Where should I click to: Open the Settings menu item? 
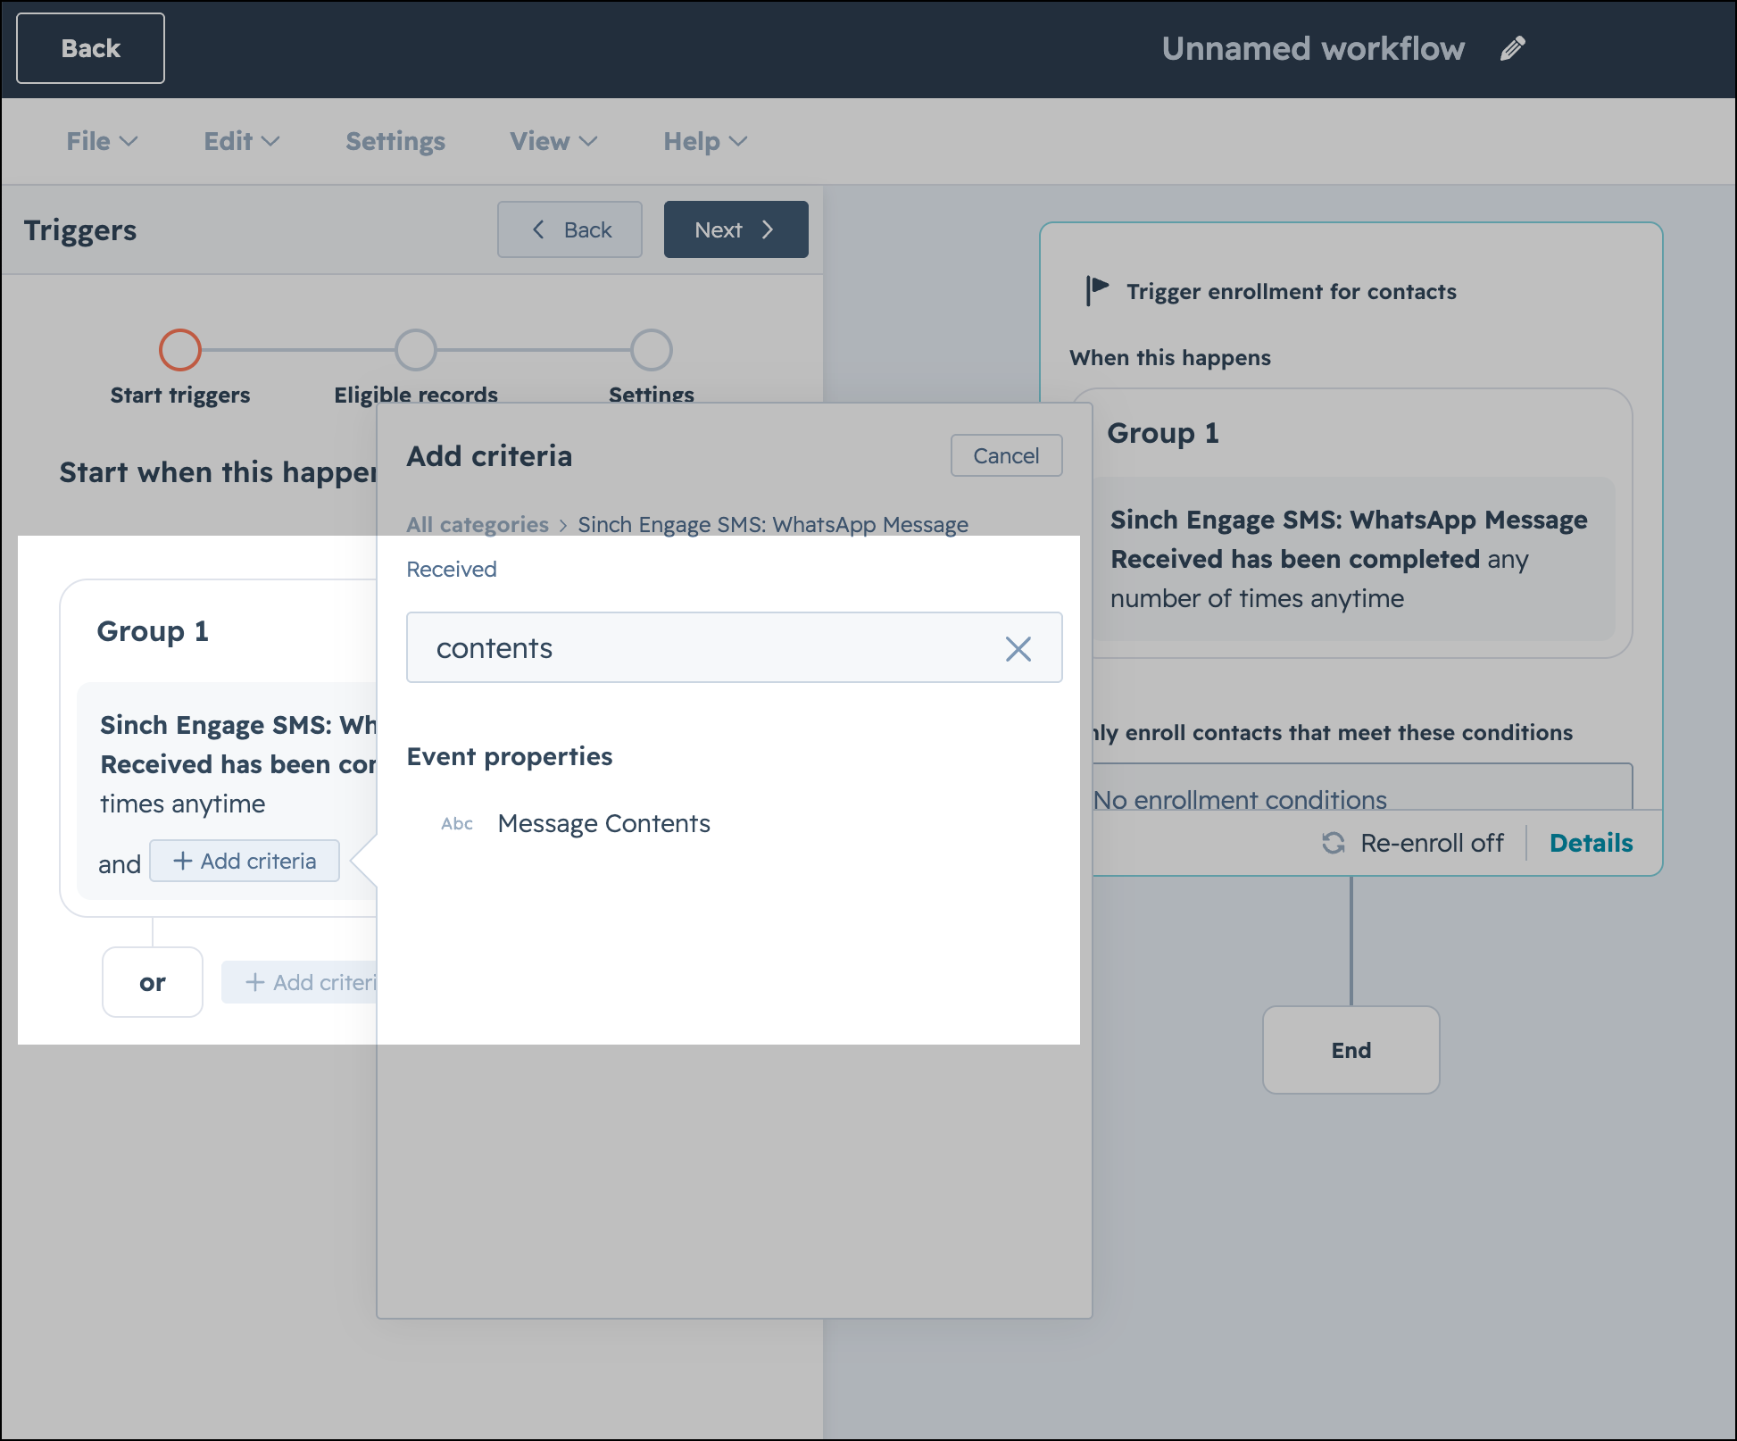pyautogui.click(x=395, y=141)
